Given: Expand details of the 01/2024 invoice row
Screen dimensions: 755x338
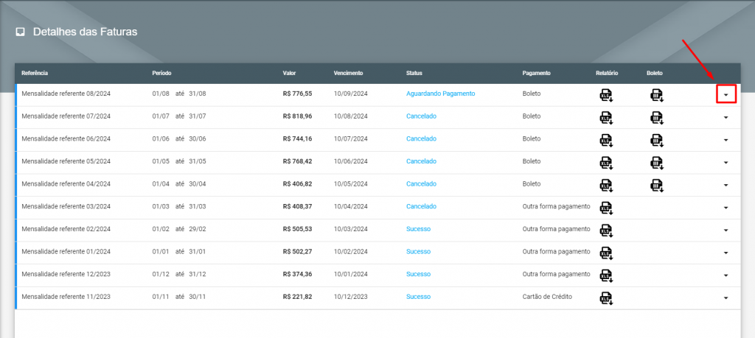Looking at the screenshot, I should pyautogui.click(x=726, y=253).
